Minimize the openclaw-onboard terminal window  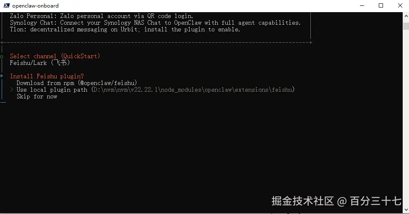pyautogui.click(x=362, y=5)
